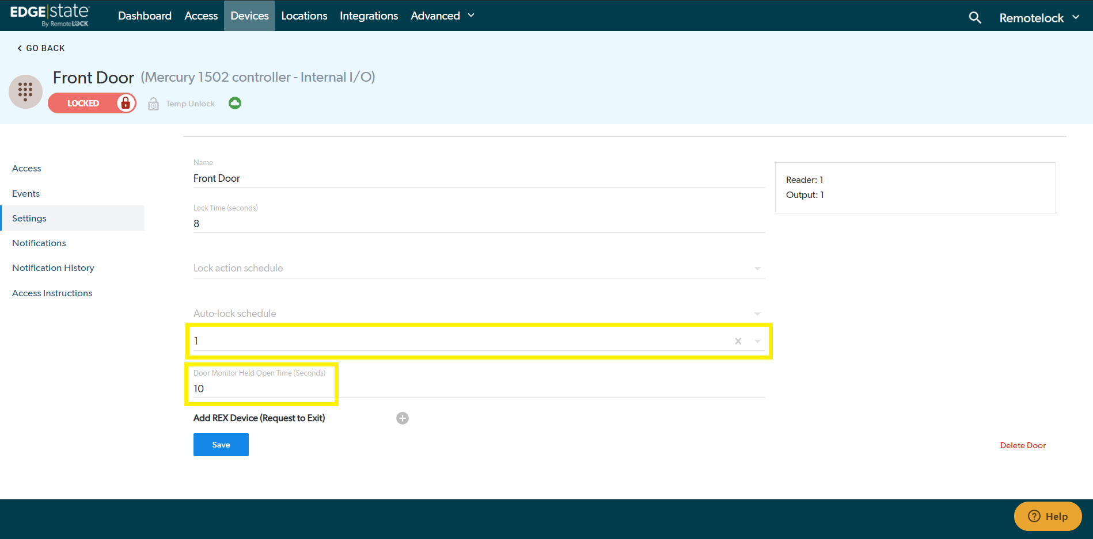Click the Go Back link
Viewport: 1093px width, 539px height.
pos(41,48)
